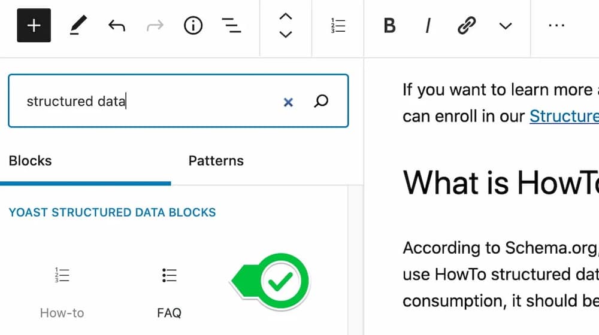Image resolution: width=599 pixels, height=335 pixels.
Task: Open the document details info icon
Action: pyautogui.click(x=193, y=26)
